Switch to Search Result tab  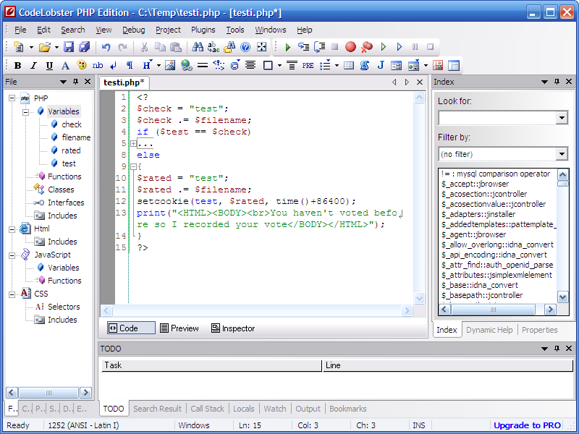click(157, 409)
